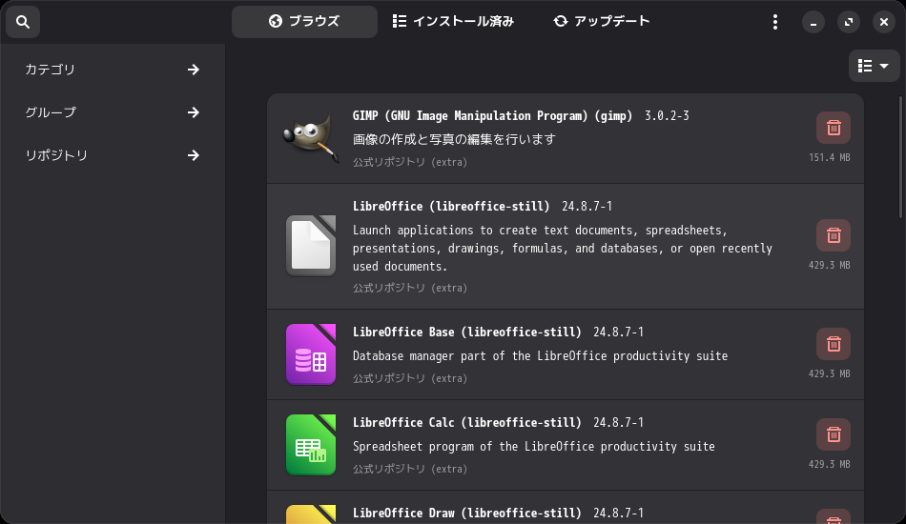This screenshot has width=906, height=524.
Task: Click the gray LibreOffice document icon
Action: coord(311,246)
